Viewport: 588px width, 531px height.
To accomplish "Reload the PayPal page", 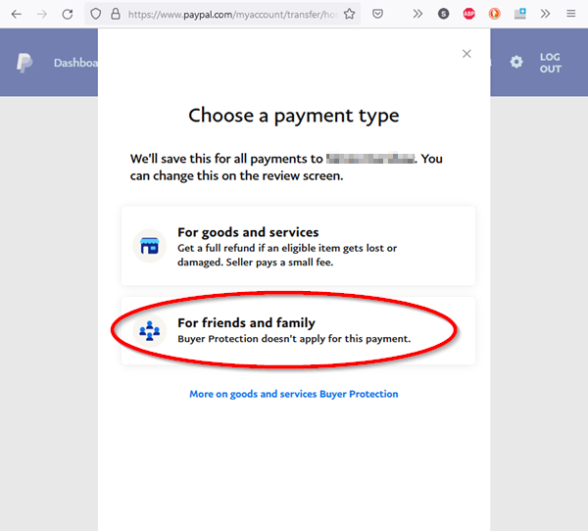I will coord(68,15).
